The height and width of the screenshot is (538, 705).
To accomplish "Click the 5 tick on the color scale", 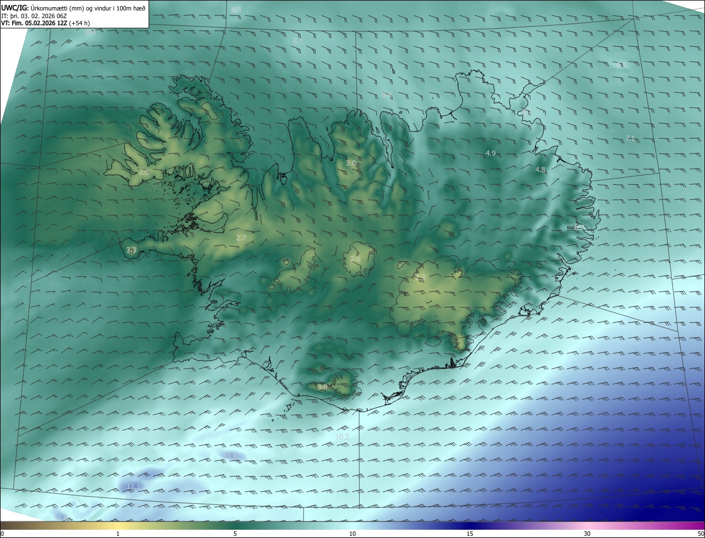I will tap(235, 534).
